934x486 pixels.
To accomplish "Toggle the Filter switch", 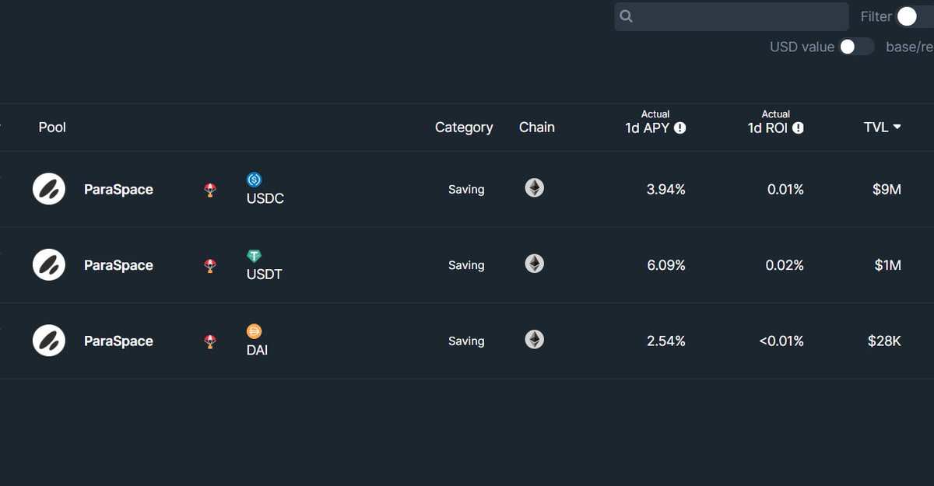I will tap(915, 16).
